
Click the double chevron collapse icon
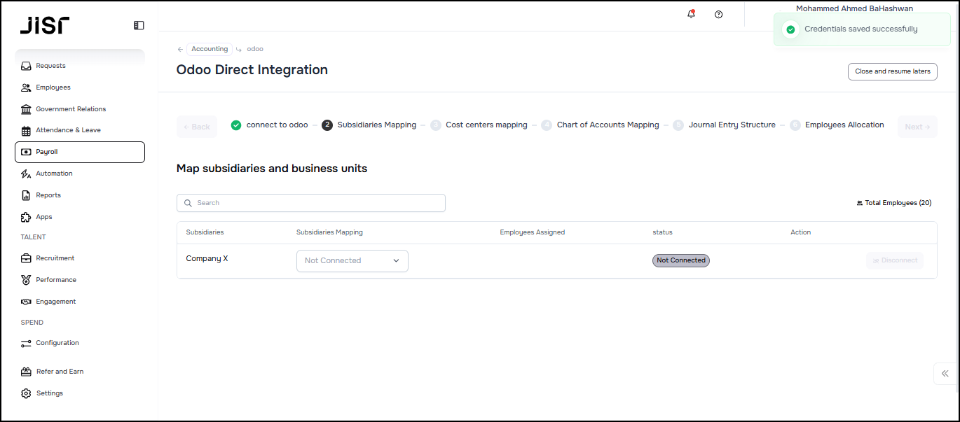[945, 374]
